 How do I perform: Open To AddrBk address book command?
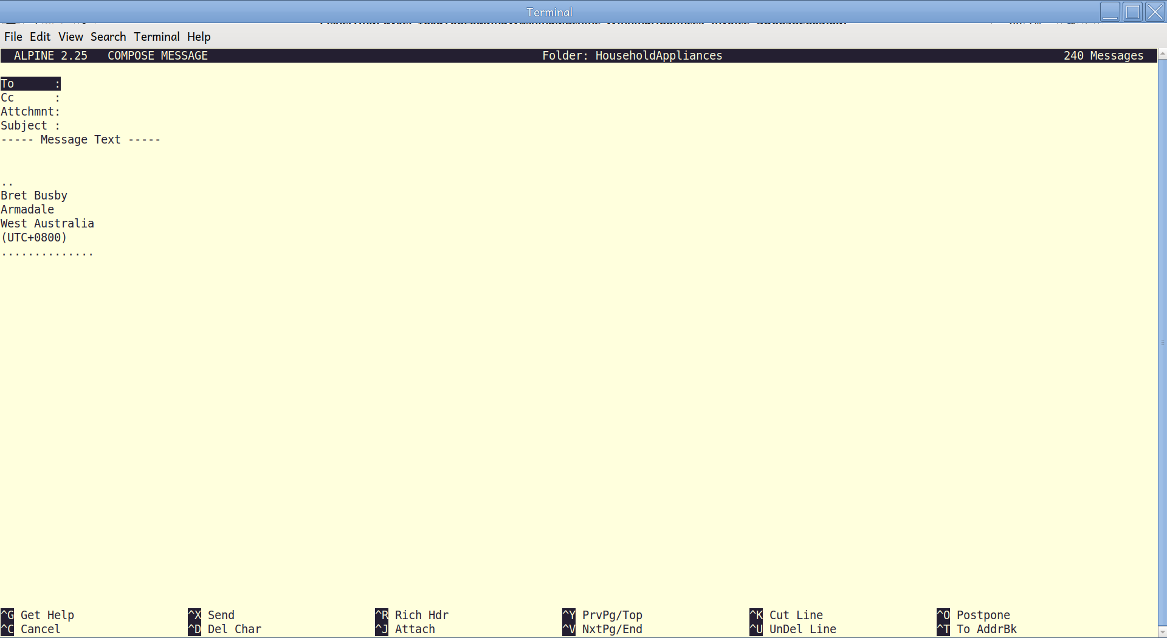(986, 629)
